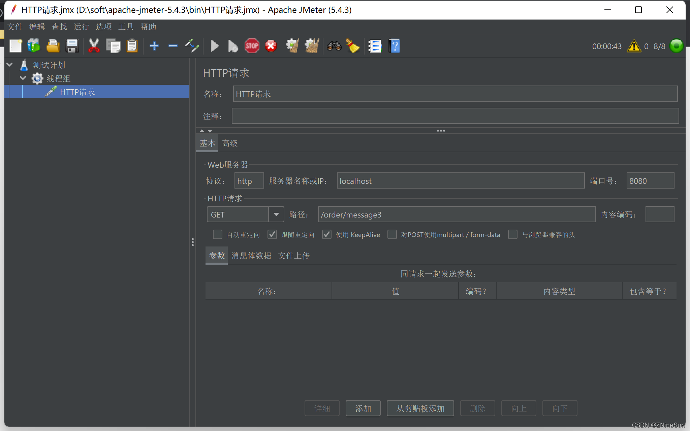This screenshot has width=690, height=431.
Task: Switch to the 文件上传 tab
Action: [x=294, y=256]
